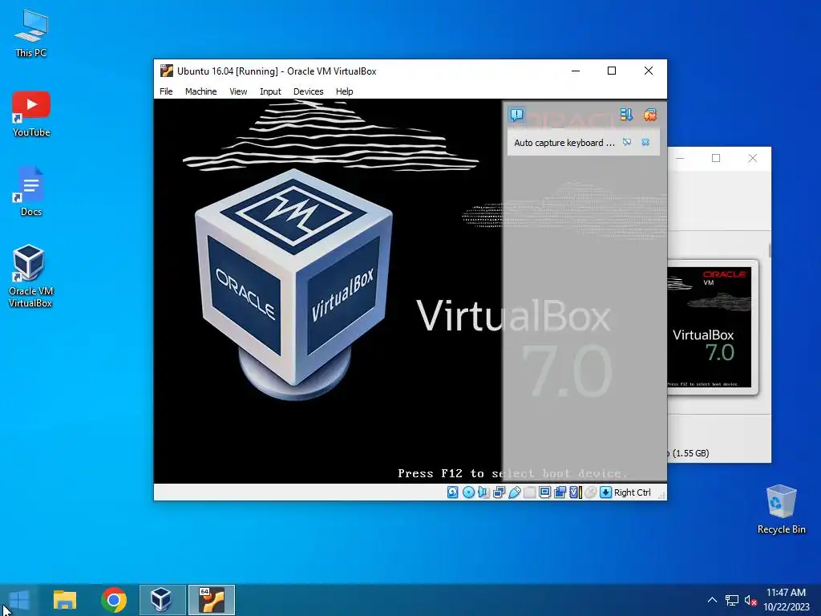The width and height of the screenshot is (821, 616).
Task: Expand the hidden system tray icons chevron
Action: (712, 600)
